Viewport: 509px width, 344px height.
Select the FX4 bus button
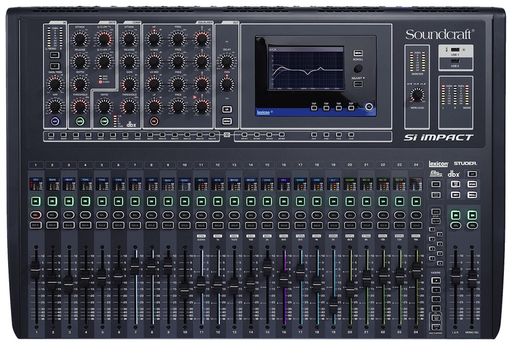click(351, 135)
